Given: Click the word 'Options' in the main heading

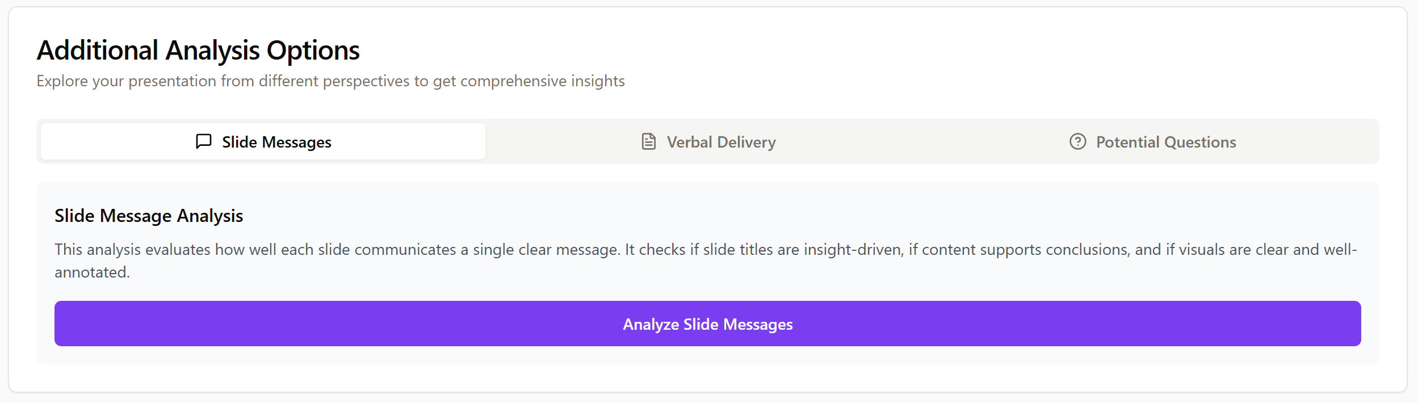Looking at the screenshot, I should [x=313, y=51].
